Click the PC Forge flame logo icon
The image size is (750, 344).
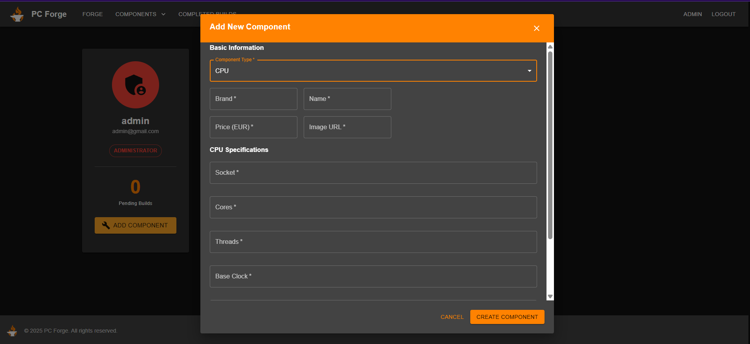(x=17, y=14)
